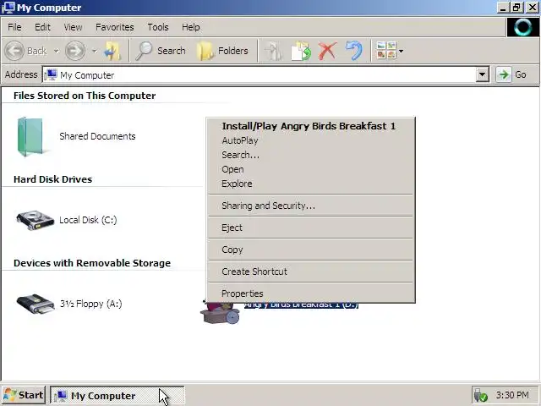This screenshot has height=406, width=541.
Task: Click the My Computer title bar icon
Action: point(8,8)
